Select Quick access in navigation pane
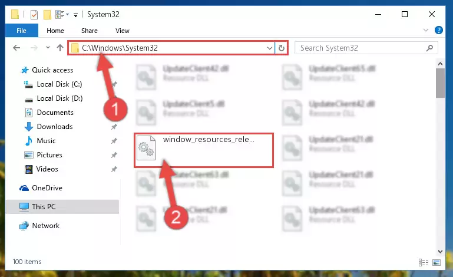This screenshot has height=277, width=453. (52, 70)
